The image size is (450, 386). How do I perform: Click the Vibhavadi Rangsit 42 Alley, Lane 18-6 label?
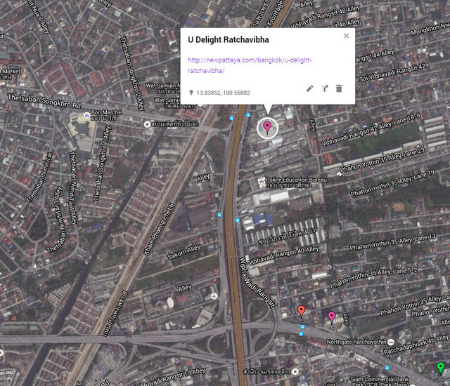371,129
